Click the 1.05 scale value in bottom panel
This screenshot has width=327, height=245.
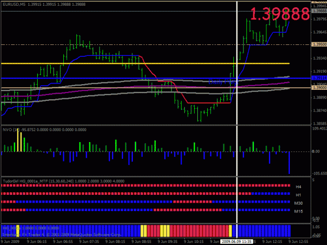(x=317, y=227)
